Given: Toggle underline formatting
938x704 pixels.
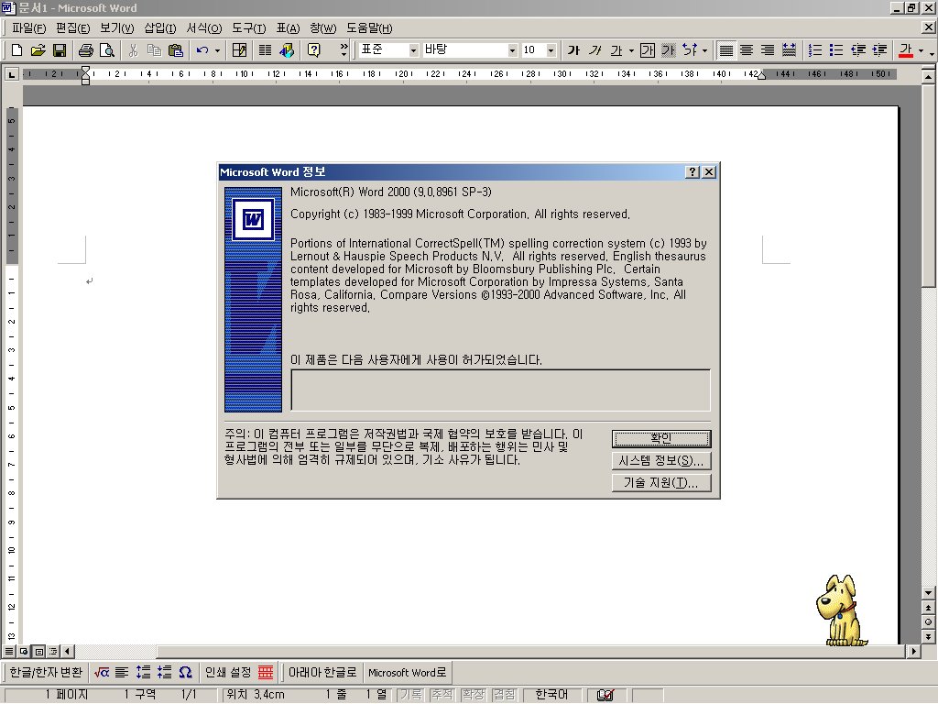Looking at the screenshot, I should click(615, 50).
